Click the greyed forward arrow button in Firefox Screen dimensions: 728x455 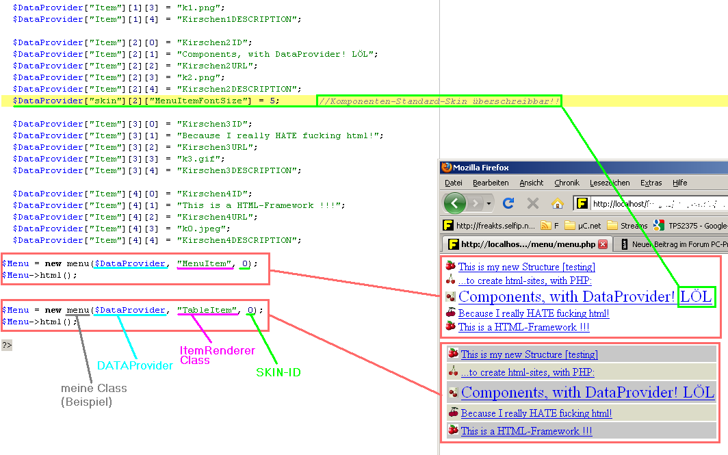pos(476,203)
